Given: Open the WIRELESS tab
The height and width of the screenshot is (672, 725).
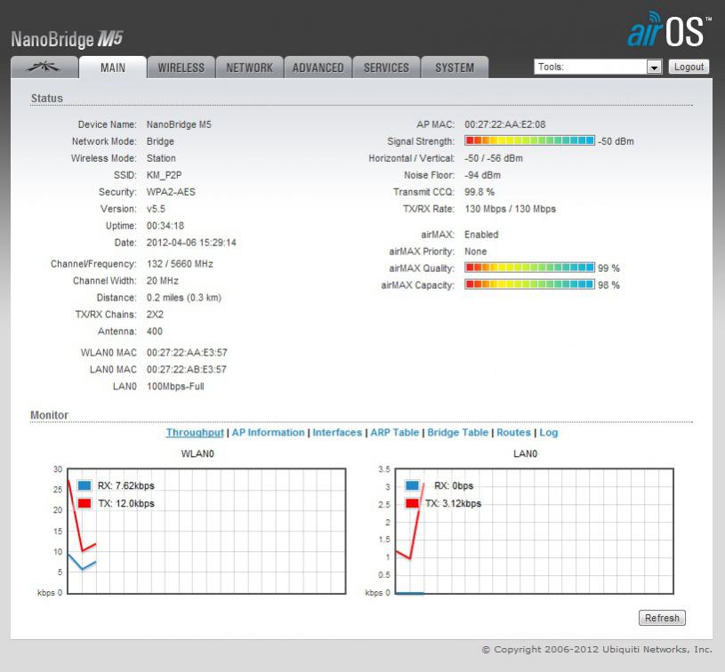Looking at the screenshot, I should click(181, 68).
